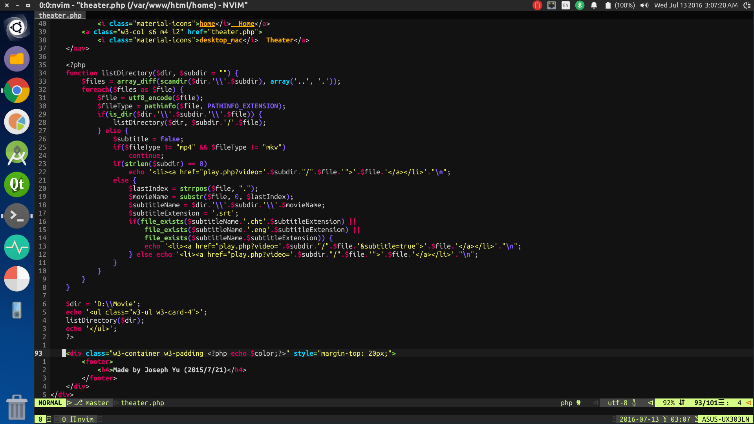Open the session power menu
The image size is (754, 424).
click(747, 5)
